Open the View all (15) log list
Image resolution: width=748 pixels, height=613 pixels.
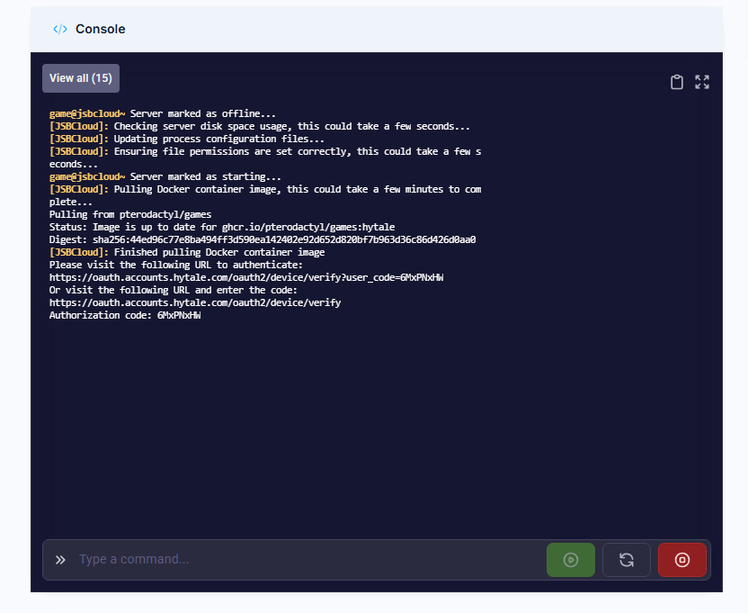pyautogui.click(x=81, y=78)
